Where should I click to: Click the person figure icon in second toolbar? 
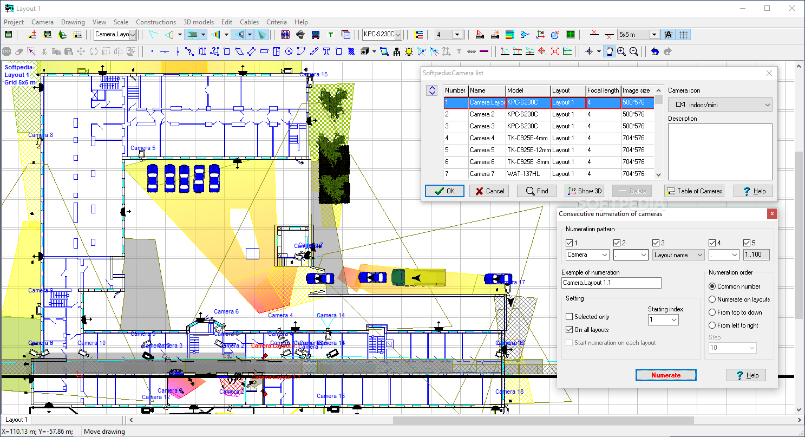click(397, 51)
